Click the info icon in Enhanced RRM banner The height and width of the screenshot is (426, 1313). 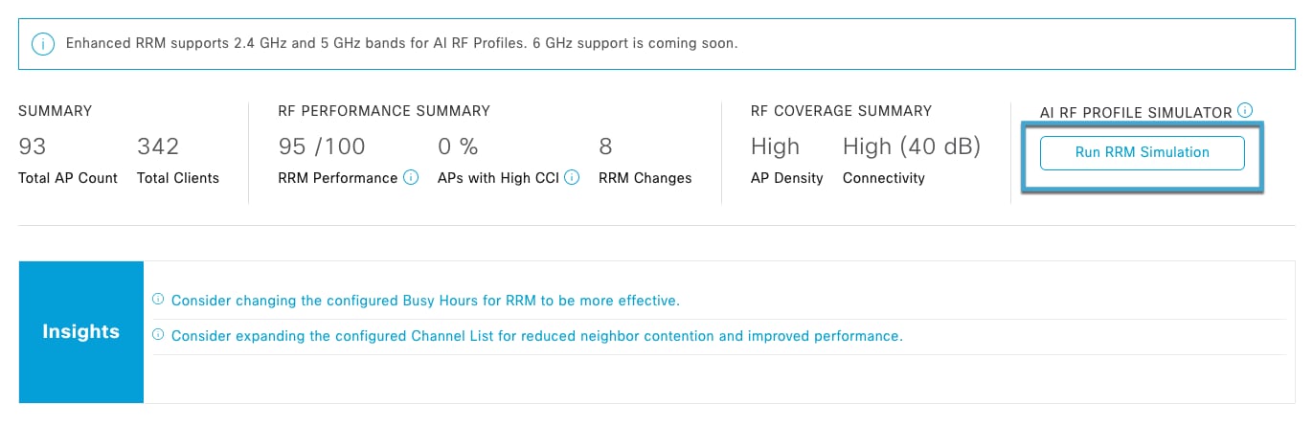point(42,44)
